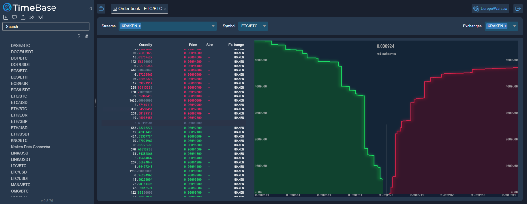Click the upload/import icon
This screenshot has height=204, width=527.
[23, 17]
